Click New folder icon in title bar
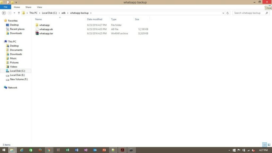Viewport: 272px width, 153px height. click(x=12, y=2)
